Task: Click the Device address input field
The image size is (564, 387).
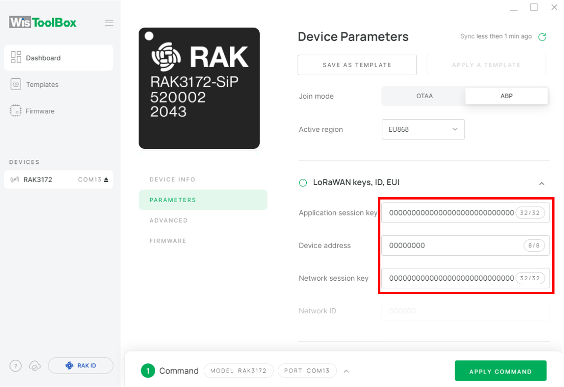Action: 465,246
